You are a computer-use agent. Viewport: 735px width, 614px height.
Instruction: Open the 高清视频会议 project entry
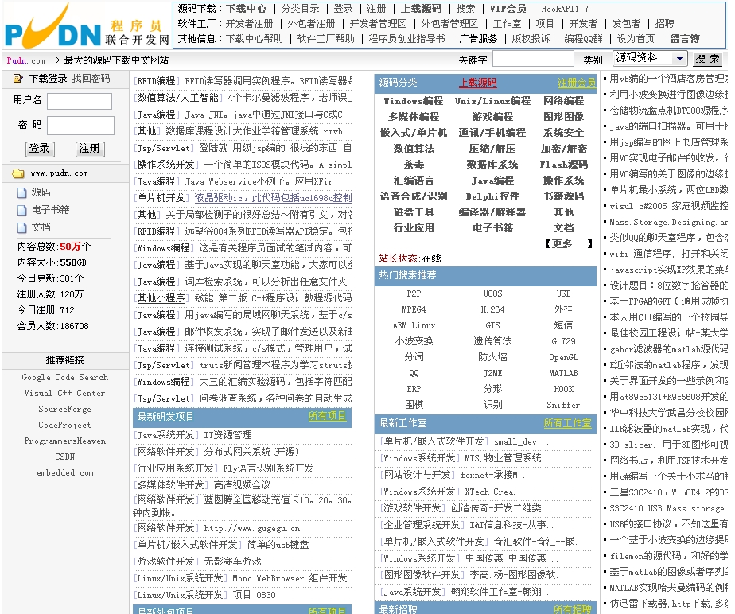tap(243, 485)
